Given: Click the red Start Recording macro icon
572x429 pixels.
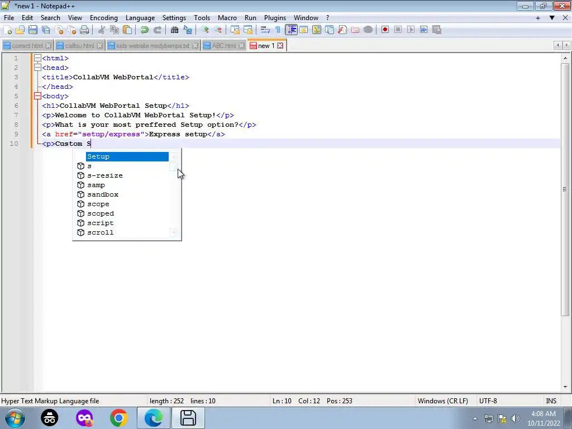Looking at the screenshot, I should click(x=385, y=30).
